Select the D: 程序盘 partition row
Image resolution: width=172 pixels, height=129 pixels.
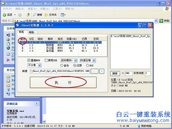(x=60, y=45)
